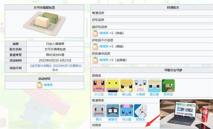
Task: Follow the 喇叭芽 name link
Action: click(113, 94)
